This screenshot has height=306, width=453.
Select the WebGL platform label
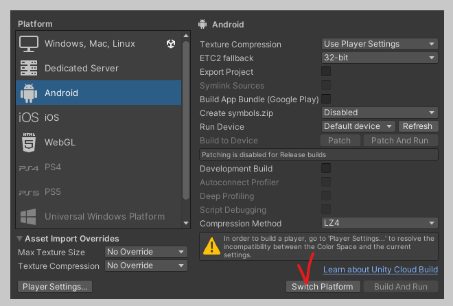point(60,142)
